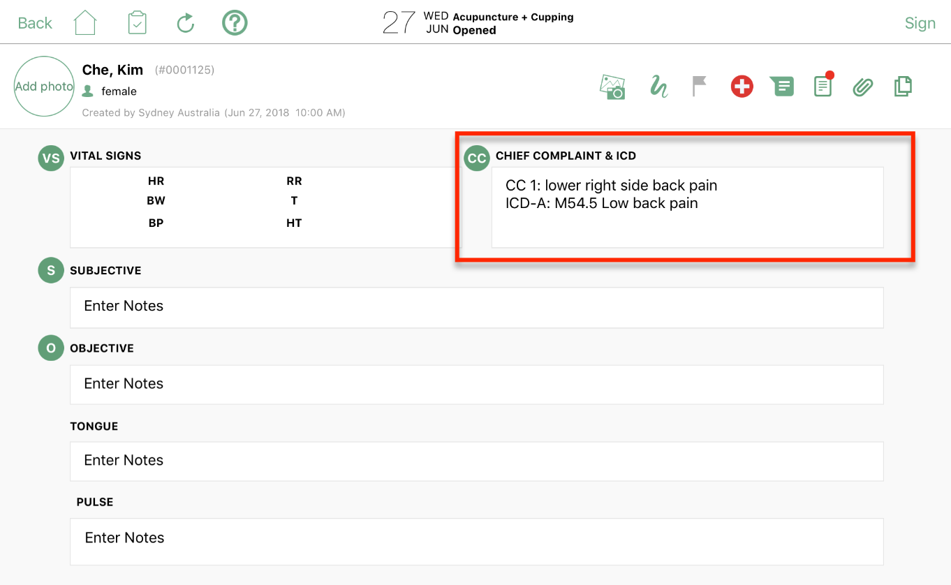Open the photo camera gallery icon
This screenshot has width=951, height=585.
point(612,87)
